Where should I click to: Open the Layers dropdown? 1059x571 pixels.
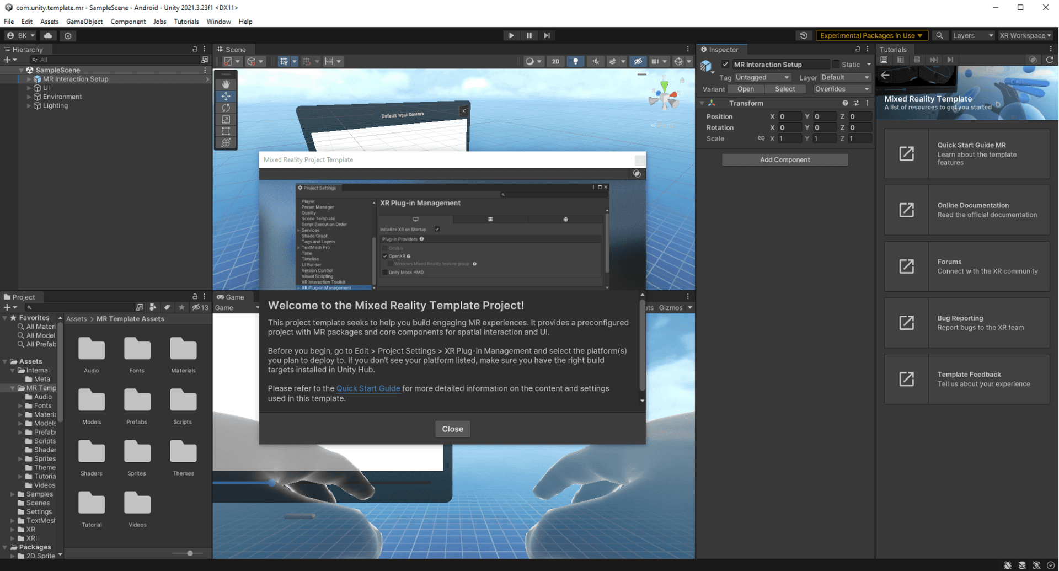(972, 35)
